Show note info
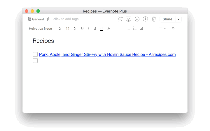The height and width of the screenshot is (131, 210). tap(145, 19)
